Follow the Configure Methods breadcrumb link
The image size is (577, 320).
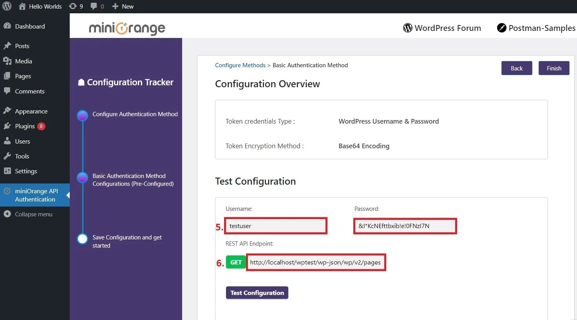tap(240, 65)
